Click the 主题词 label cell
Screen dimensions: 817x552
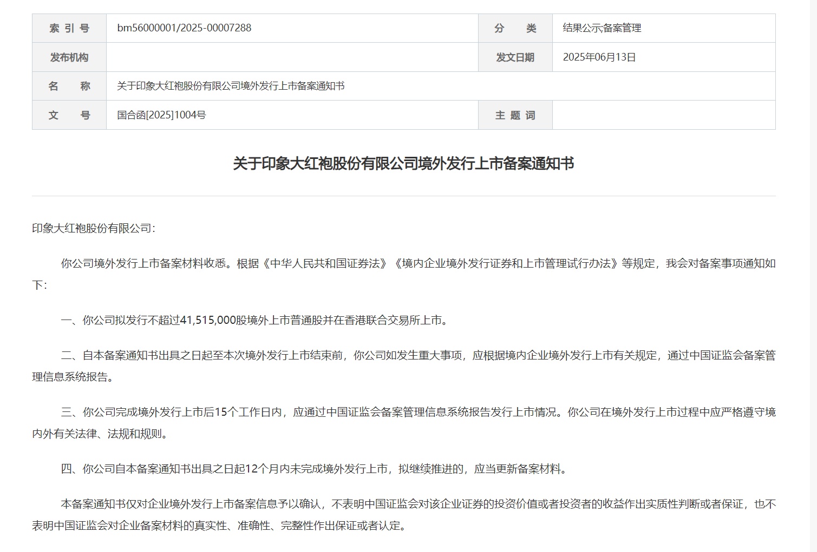click(515, 115)
